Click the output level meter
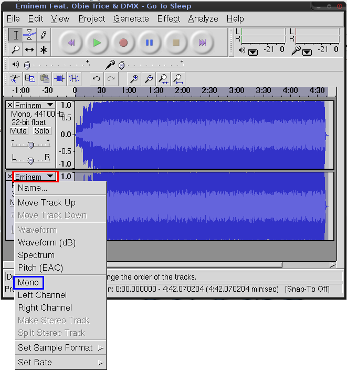Image resolution: width=347 pixels, height=370 pixels. [264, 35]
